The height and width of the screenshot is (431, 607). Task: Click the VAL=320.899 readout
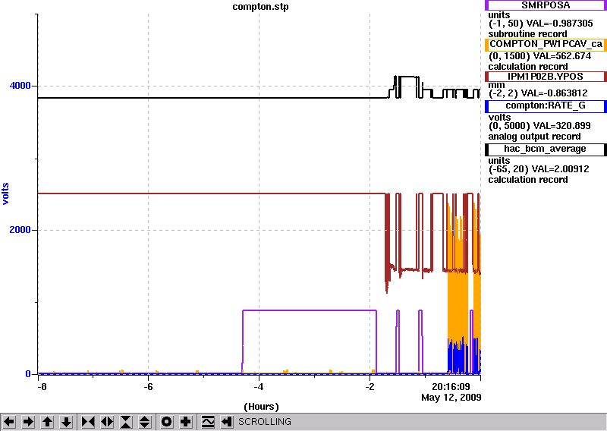click(x=562, y=126)
